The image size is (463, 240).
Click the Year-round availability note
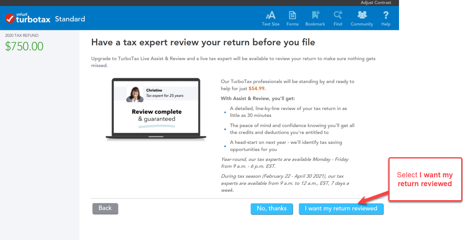coord(285,163)
